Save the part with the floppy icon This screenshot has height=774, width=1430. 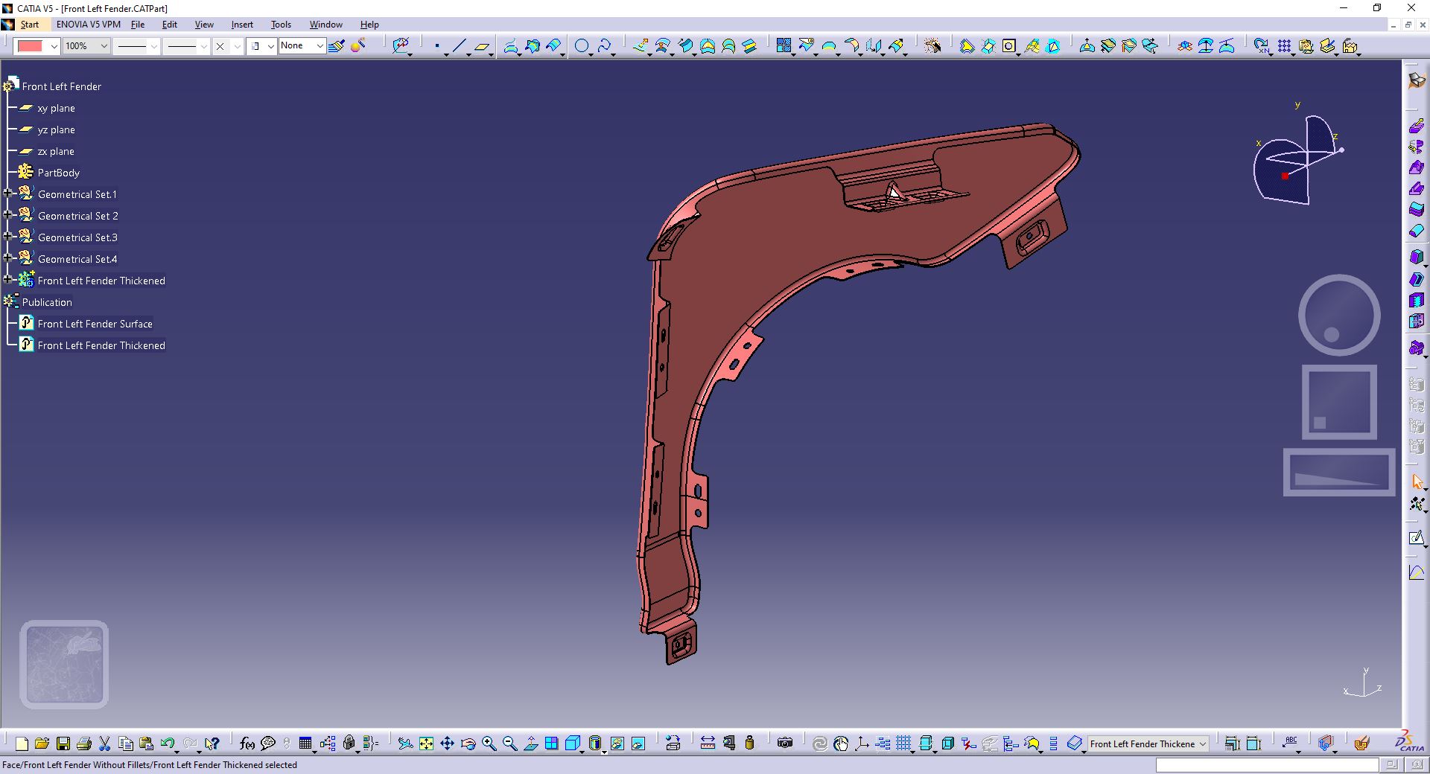(63, 743)
